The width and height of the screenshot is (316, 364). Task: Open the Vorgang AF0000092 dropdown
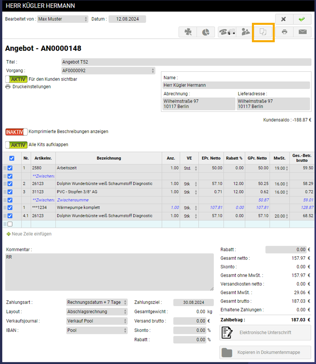click(108, 70)
